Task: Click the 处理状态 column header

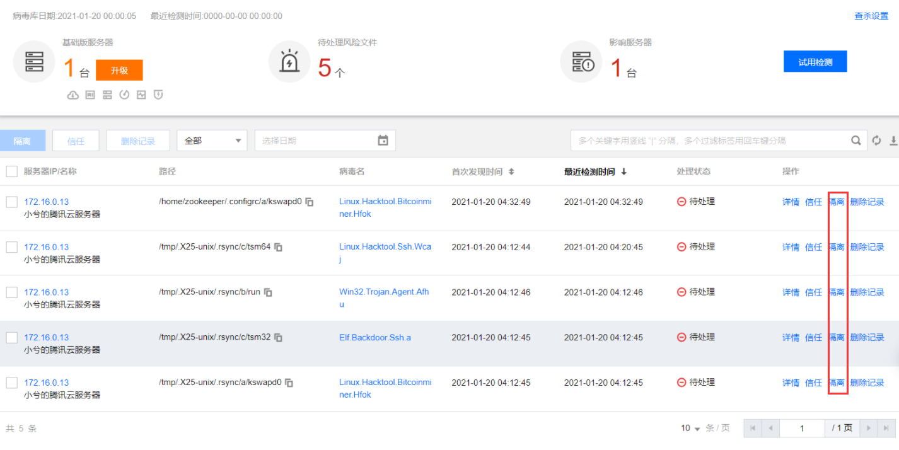Action: (x=693, y=171)
